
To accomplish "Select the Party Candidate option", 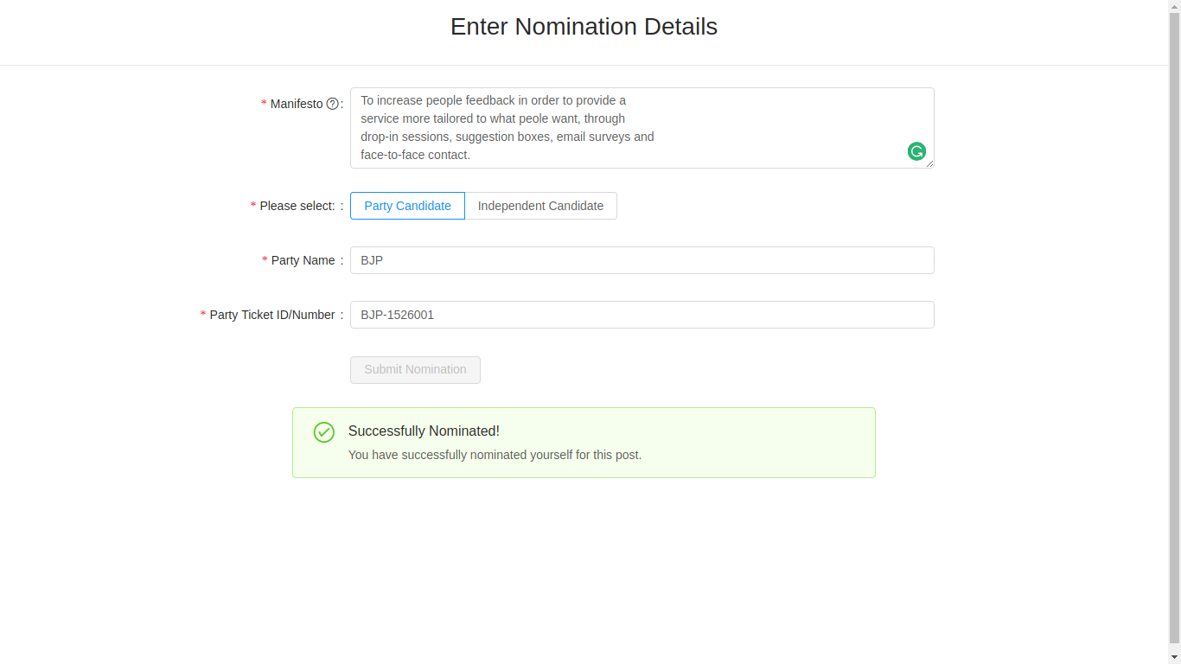I will coord(407,206).
